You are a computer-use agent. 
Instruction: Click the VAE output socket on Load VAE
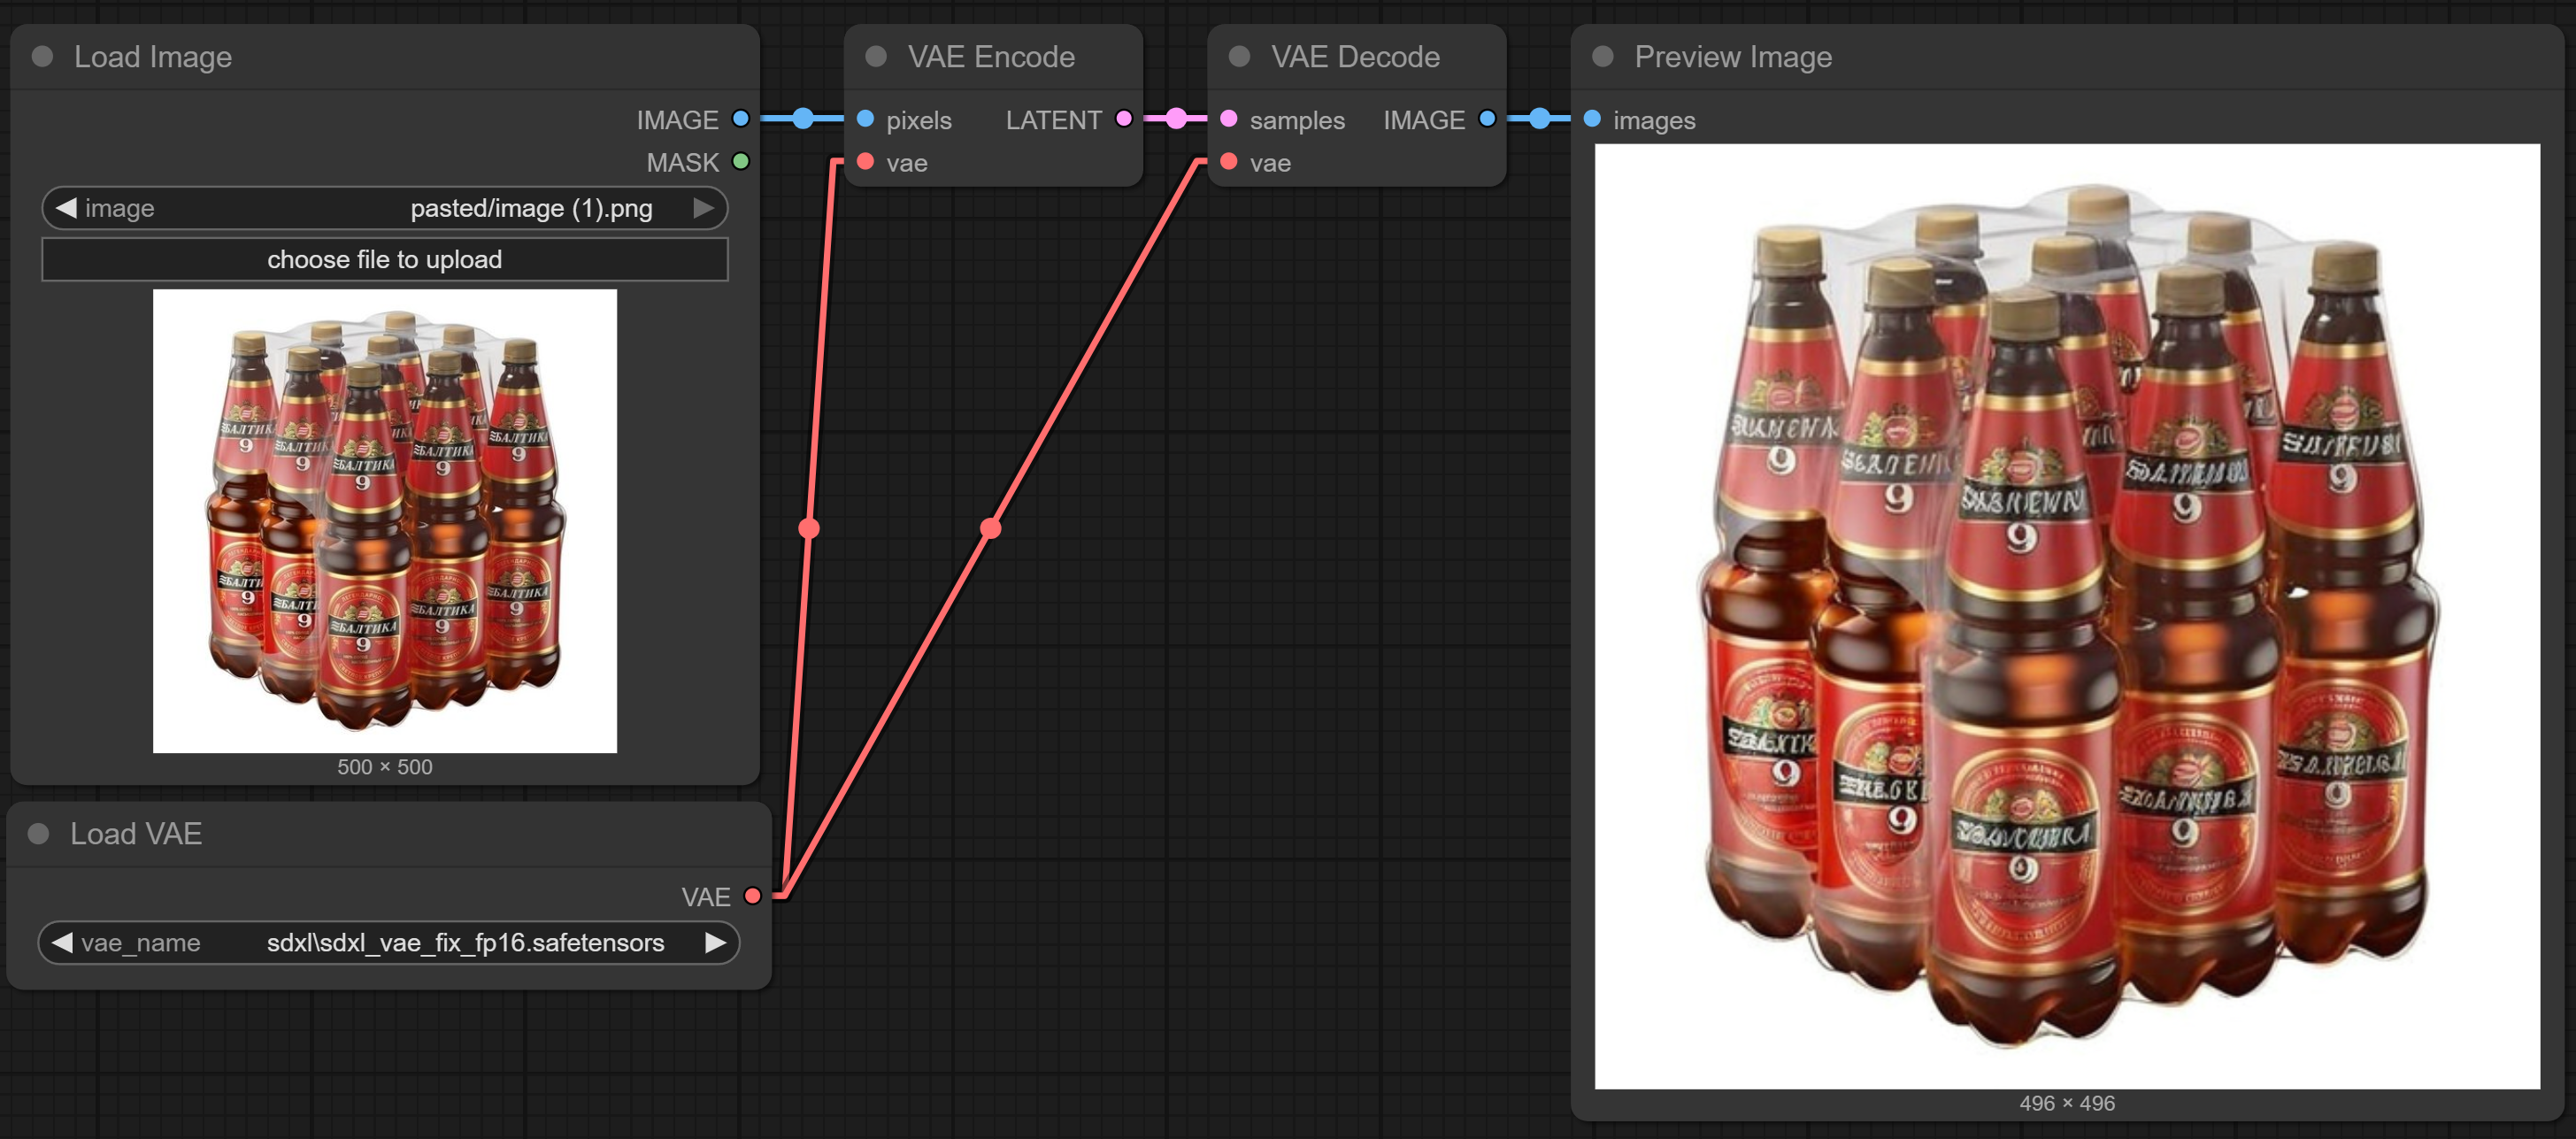point(752,896)
